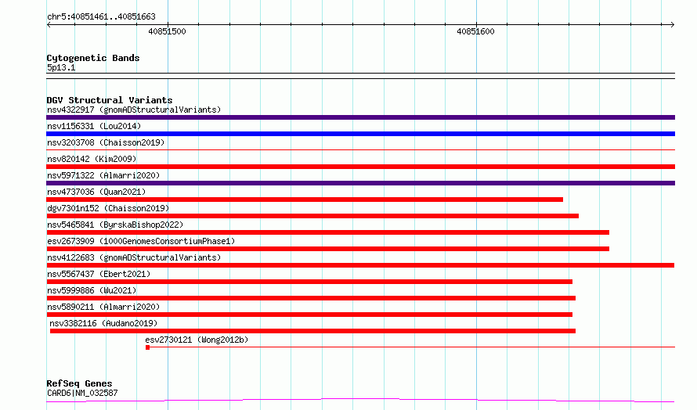This screenshot has height=410, width=697.
Task: Open nsv5567437 (Ebert2021) label
Action: [99, 274]
